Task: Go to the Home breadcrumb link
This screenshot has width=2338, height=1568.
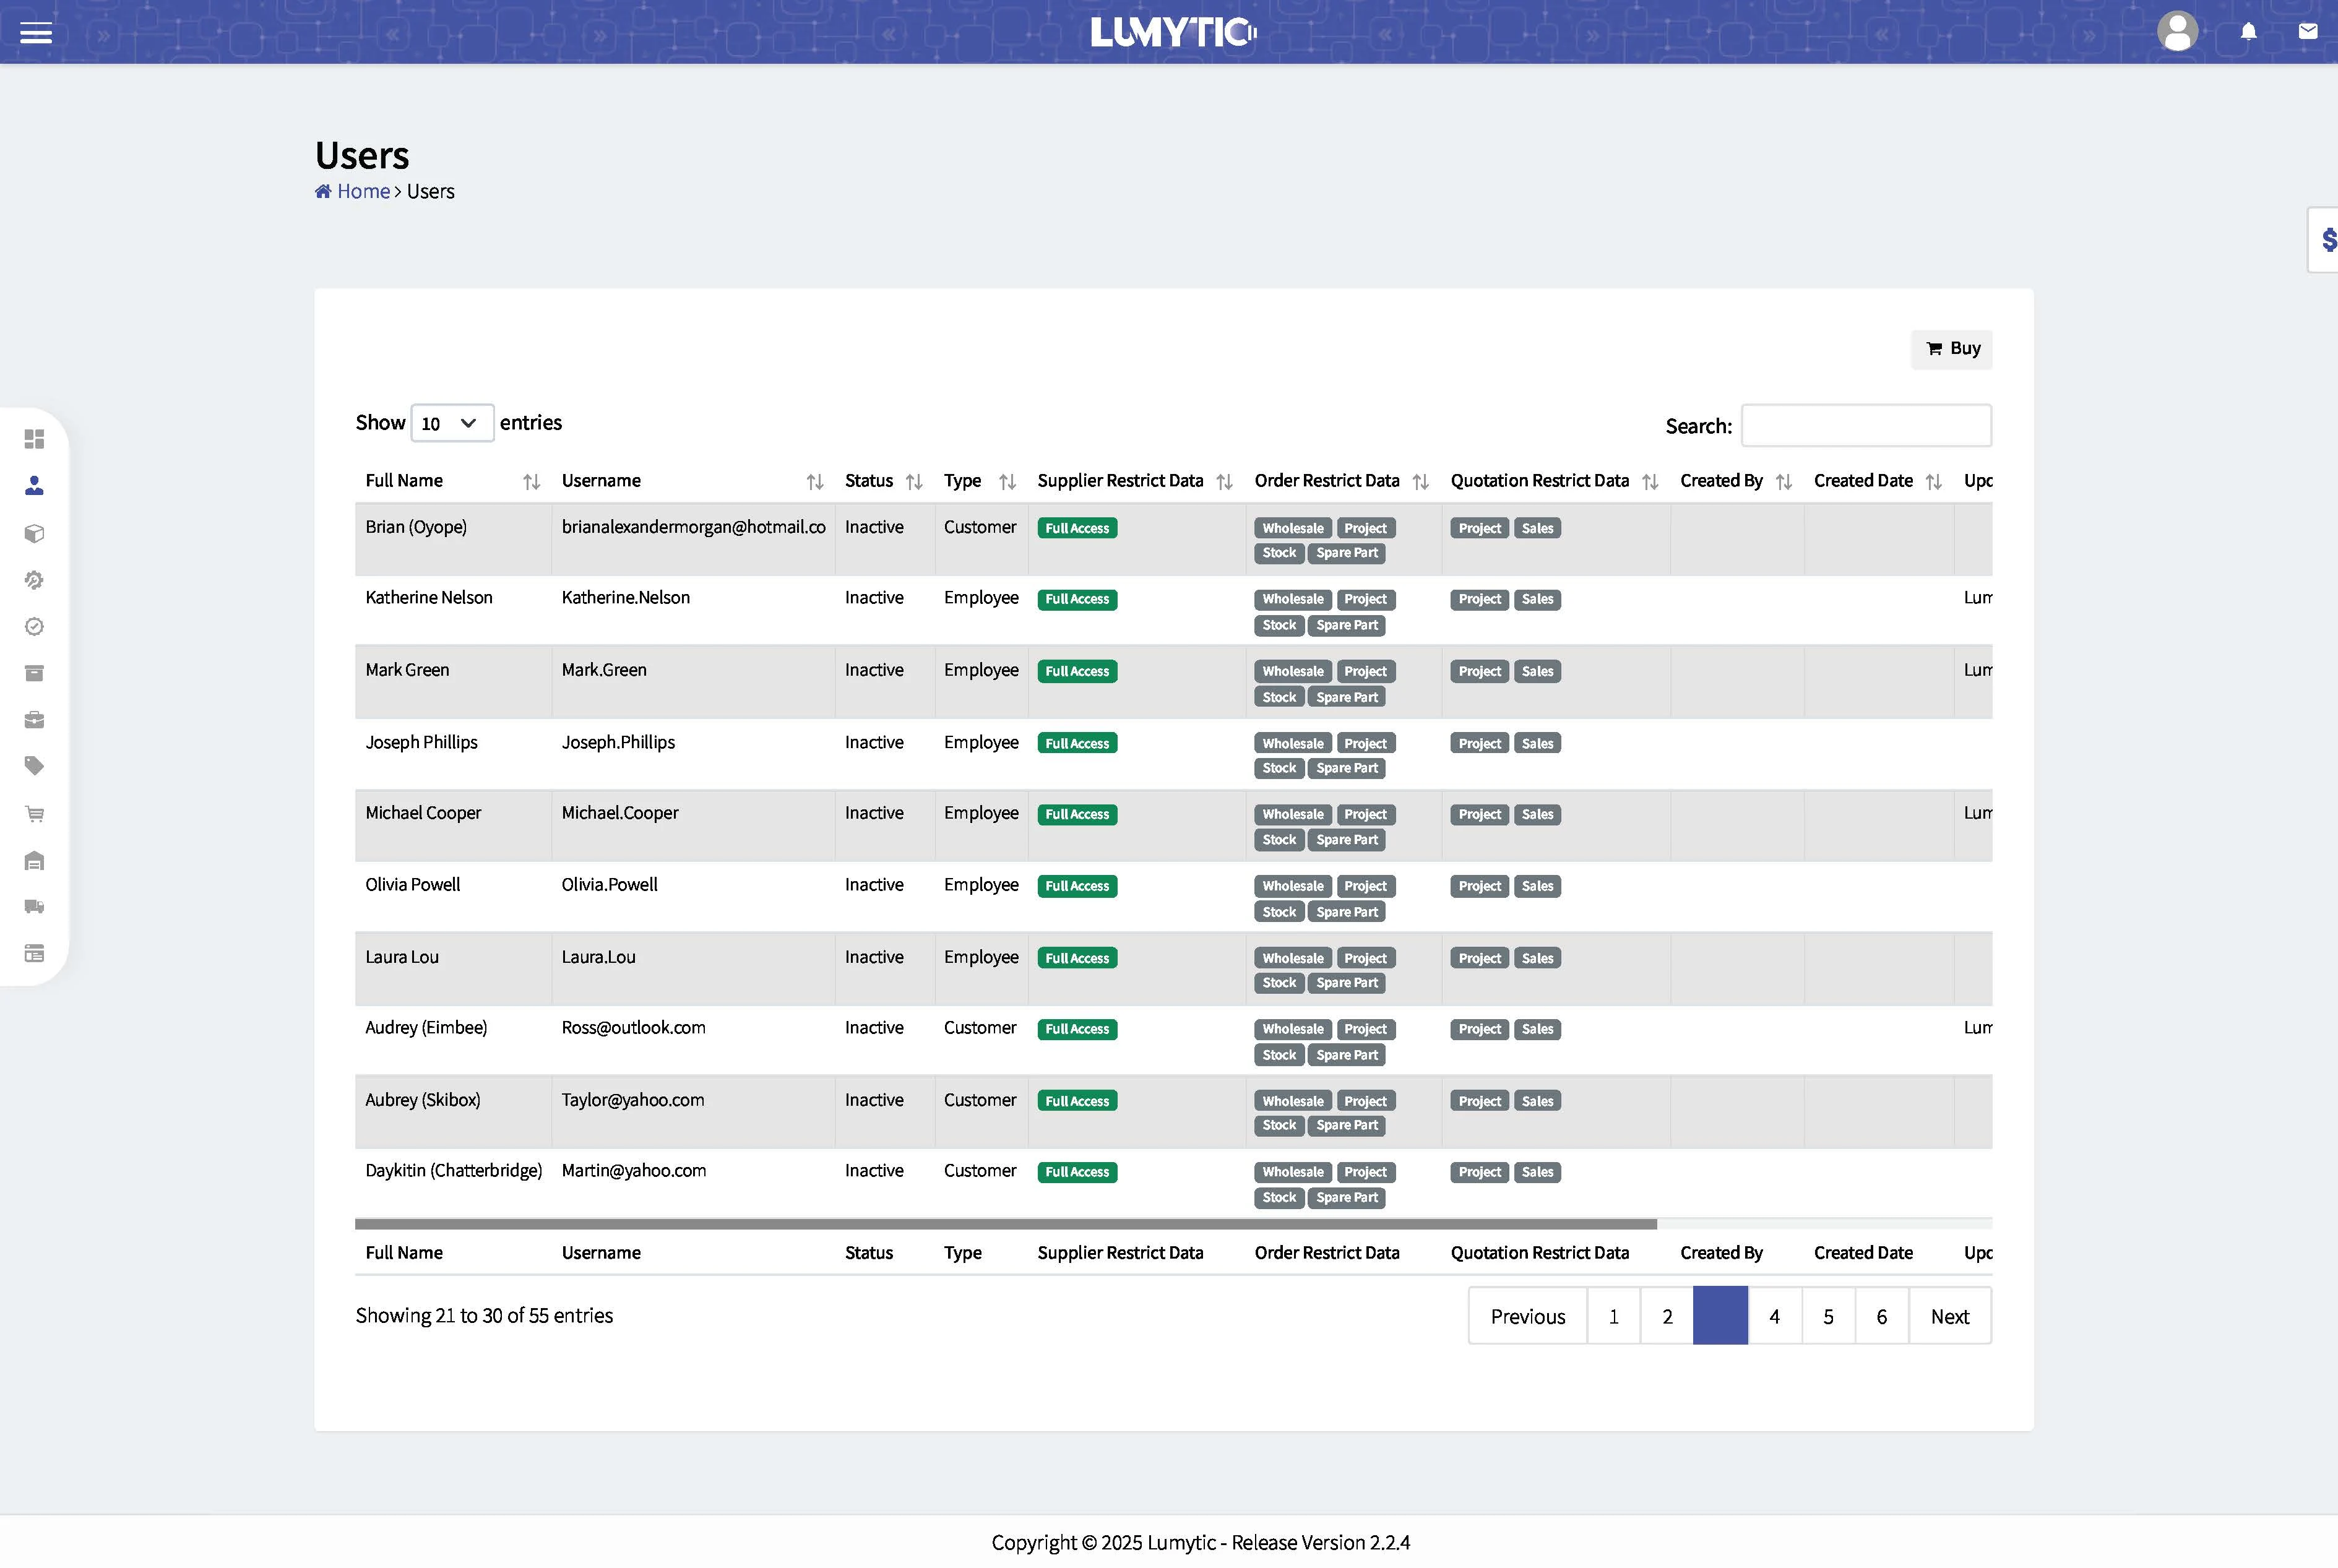Action: coord(362,191)
